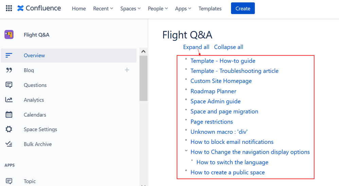This screenshot has width=339, height=186.
Task: Click the Space Settings gear icon
Action: tap(9, 129)
